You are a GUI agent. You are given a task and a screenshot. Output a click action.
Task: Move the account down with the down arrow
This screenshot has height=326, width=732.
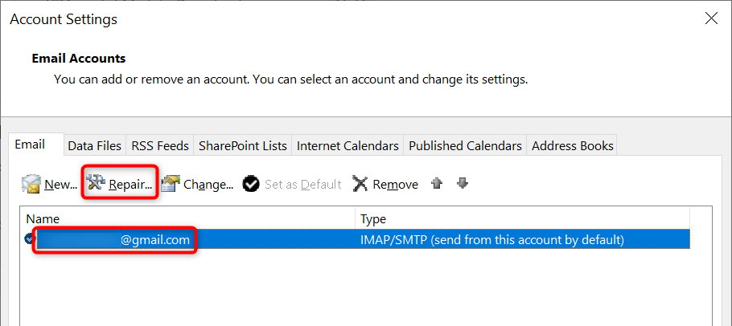point(462,183)
